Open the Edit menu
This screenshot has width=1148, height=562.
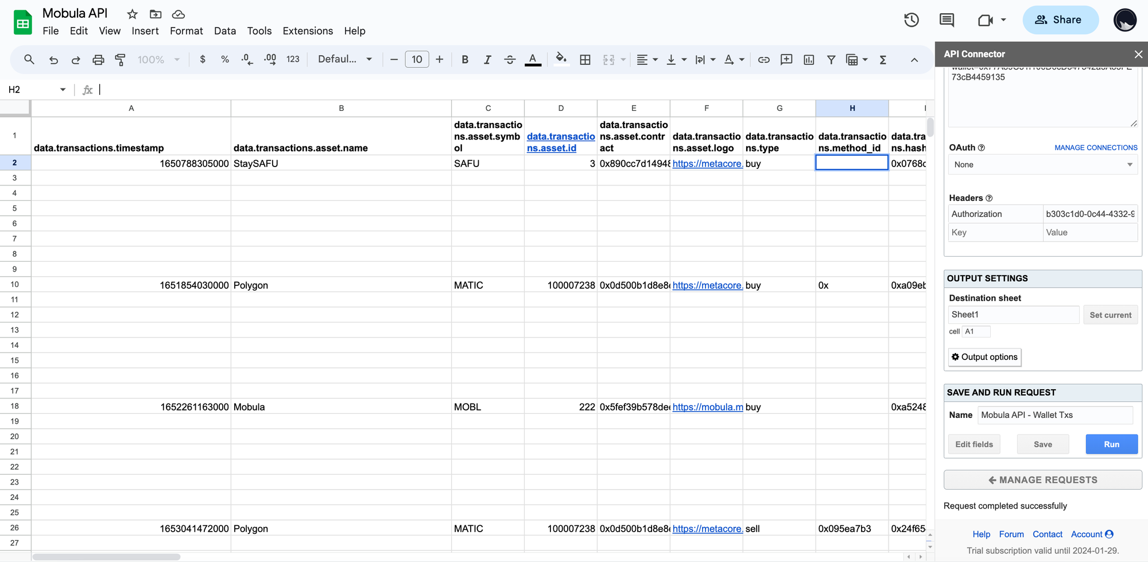point(79,31)
